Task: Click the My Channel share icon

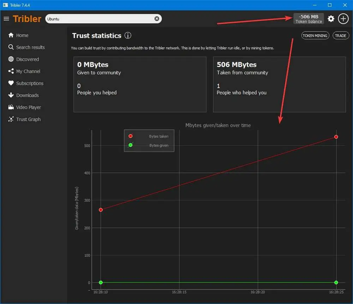Action: [x=11, y=71]
